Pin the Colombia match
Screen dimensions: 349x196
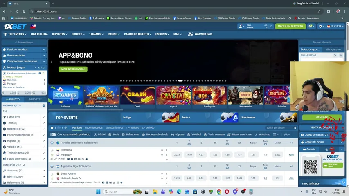[x=52, y=150]
